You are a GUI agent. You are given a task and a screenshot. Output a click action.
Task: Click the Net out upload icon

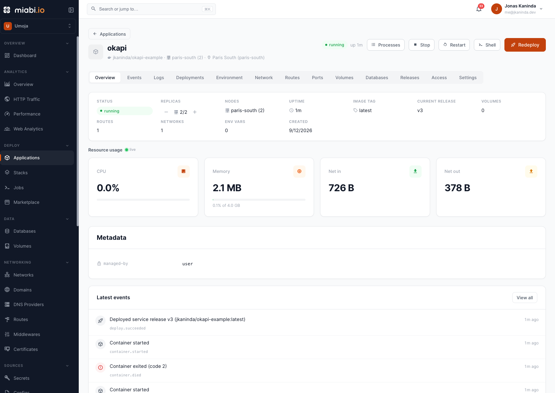(531, 171)
